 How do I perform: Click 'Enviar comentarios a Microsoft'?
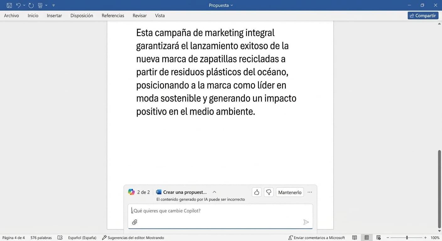click(316, 238)
